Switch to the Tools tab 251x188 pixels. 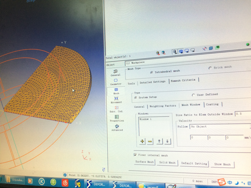[x=131, y=83]
